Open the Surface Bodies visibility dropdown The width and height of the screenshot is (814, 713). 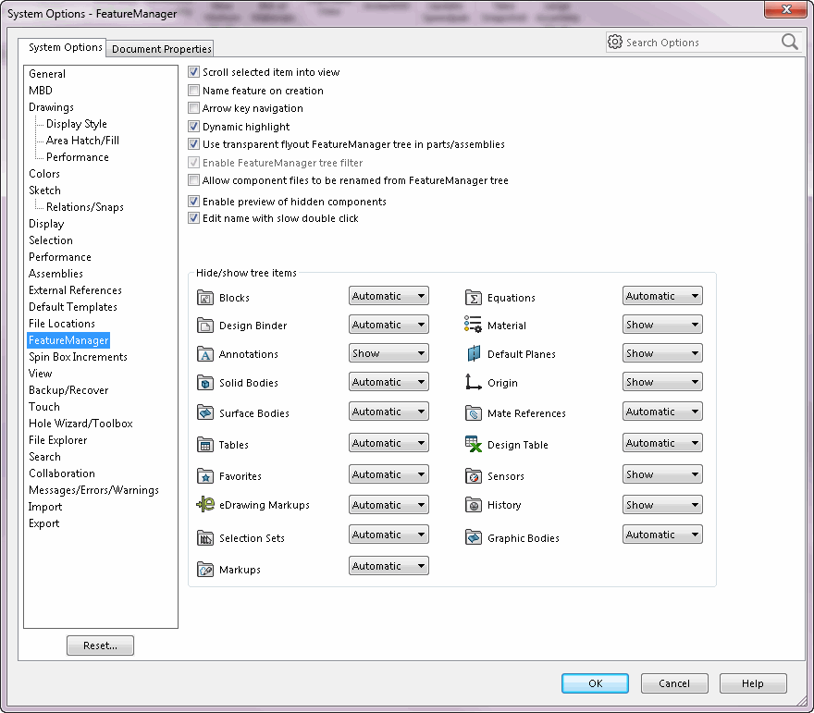388,412
